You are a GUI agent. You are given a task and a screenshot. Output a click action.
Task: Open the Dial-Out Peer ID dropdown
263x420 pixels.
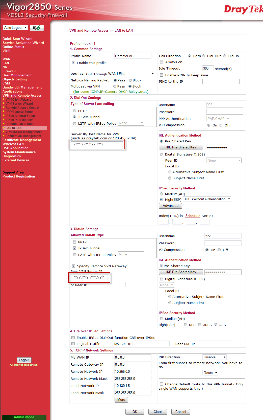224,160
